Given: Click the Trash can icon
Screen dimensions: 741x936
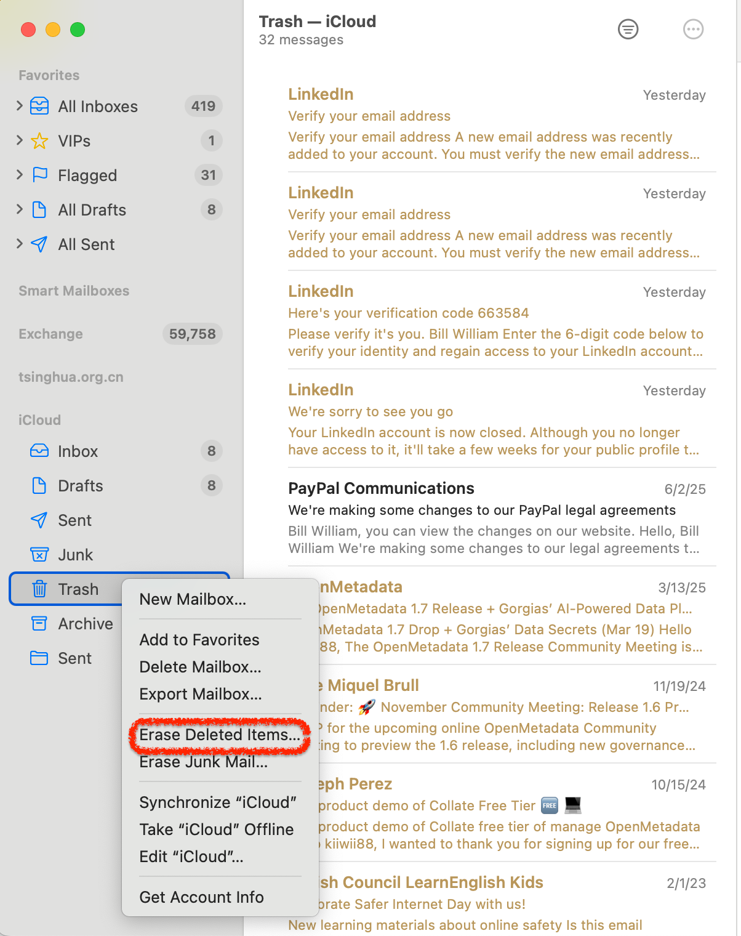Looking at the screenshot, I should [x=39, y=589].
